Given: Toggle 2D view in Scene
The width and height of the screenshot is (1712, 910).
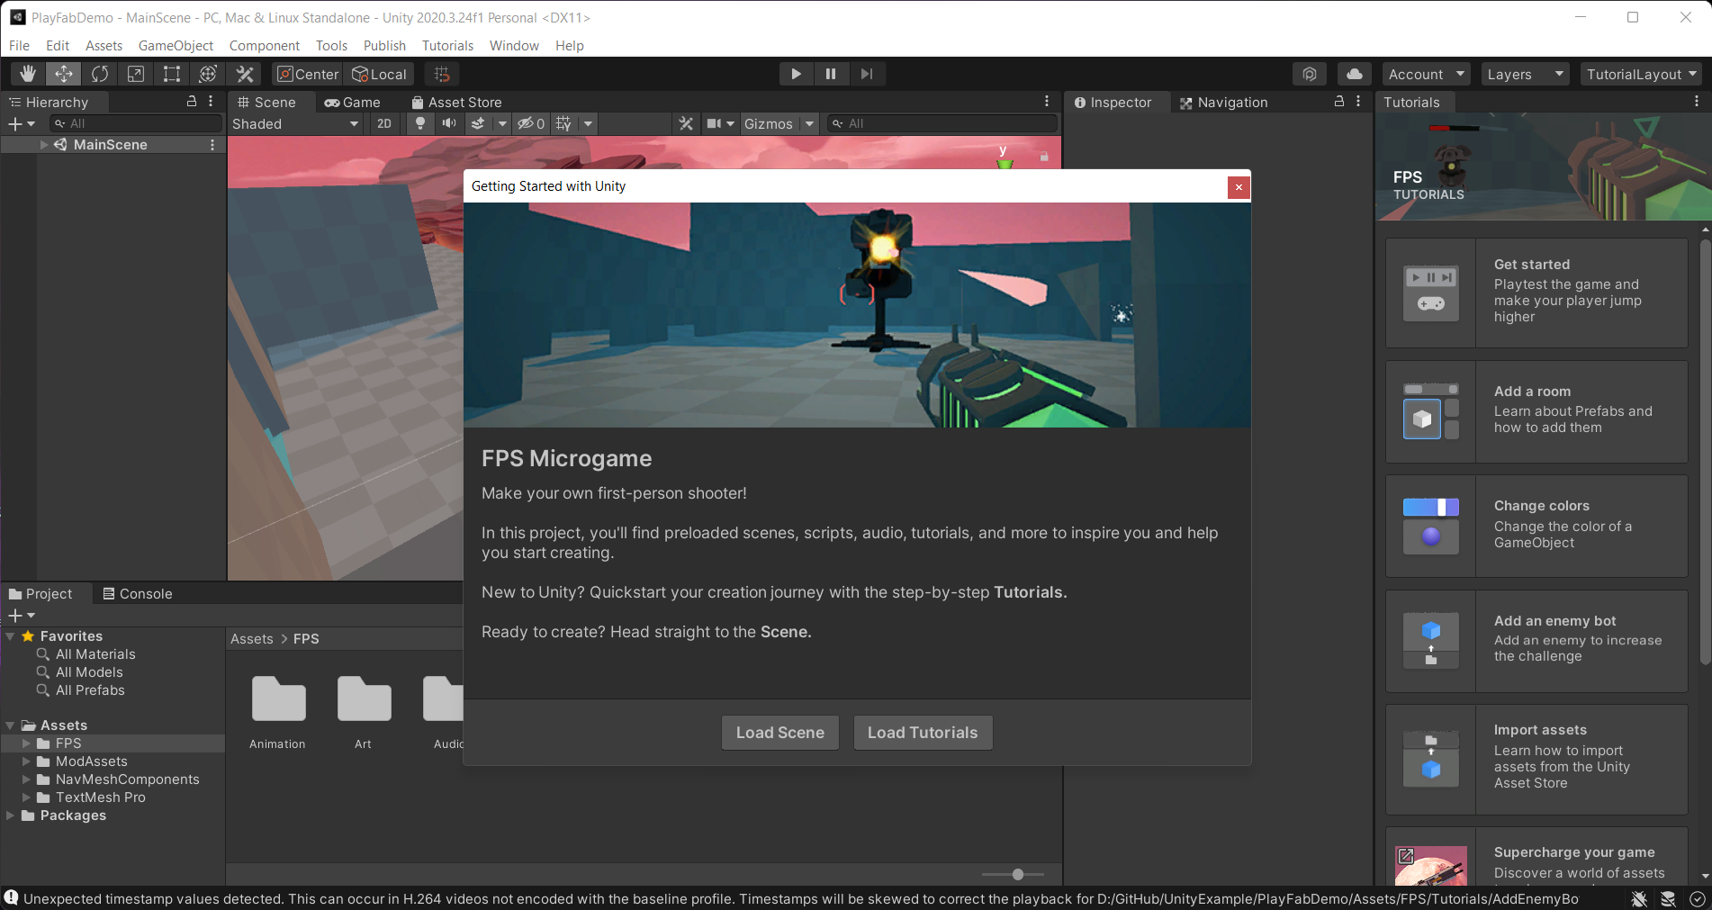Looking at the screenshot, I should (x=384, y=123).
